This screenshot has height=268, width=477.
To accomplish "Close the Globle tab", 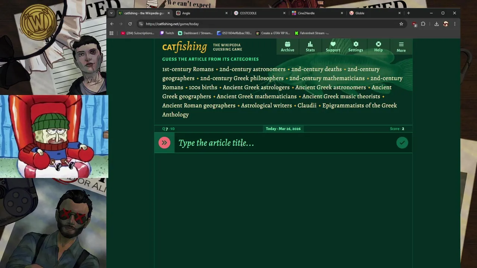I will [x=399, y=13].
